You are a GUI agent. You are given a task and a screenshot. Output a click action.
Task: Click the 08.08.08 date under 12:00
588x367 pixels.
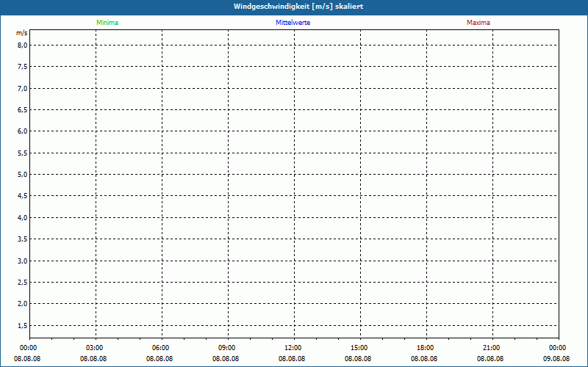pyautogui.click(x=292, y=359)
